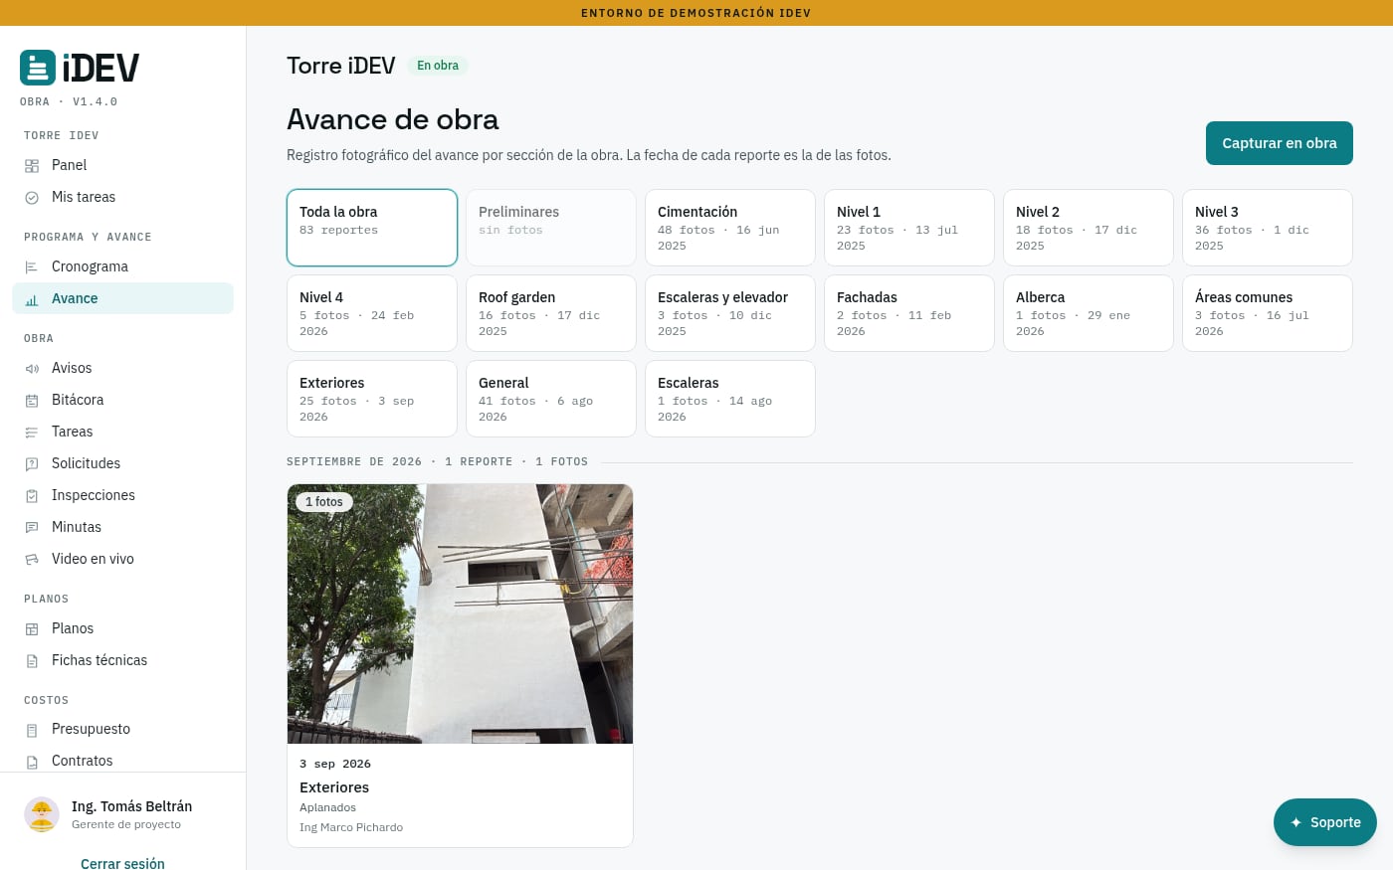1393x870 pixels.
Task: Select the Roof garden section card
Action: click(551, 313)
